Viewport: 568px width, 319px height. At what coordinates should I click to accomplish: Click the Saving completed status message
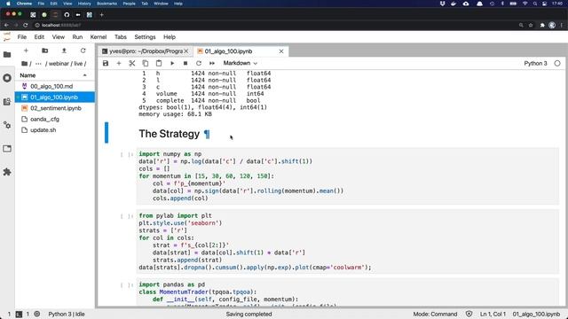tap(248, 314)
